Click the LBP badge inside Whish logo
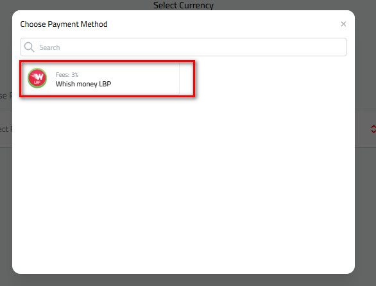 coord(37,83)
